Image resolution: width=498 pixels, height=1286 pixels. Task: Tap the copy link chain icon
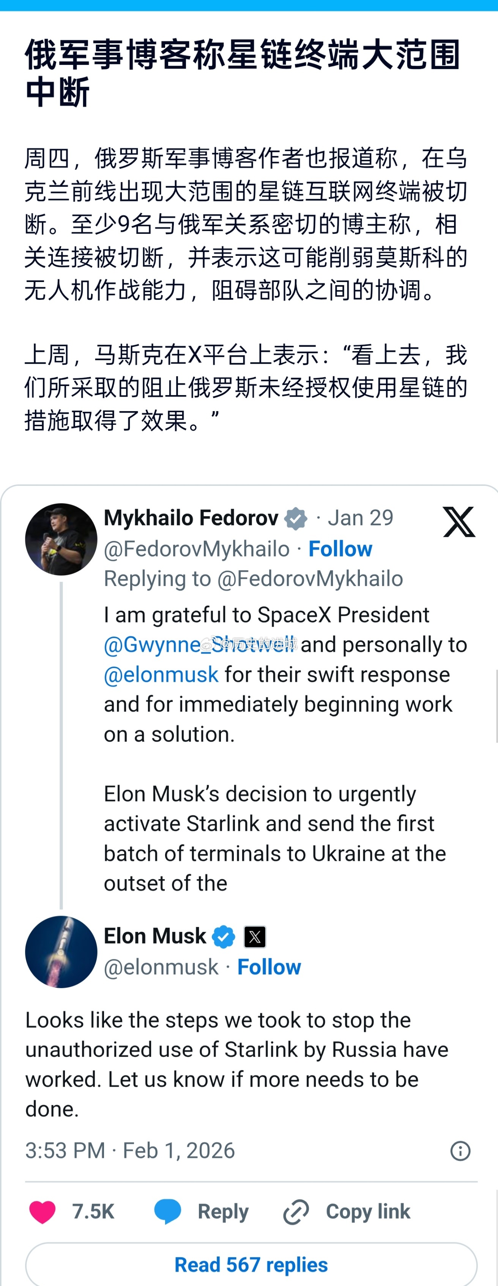point(296,1212)
